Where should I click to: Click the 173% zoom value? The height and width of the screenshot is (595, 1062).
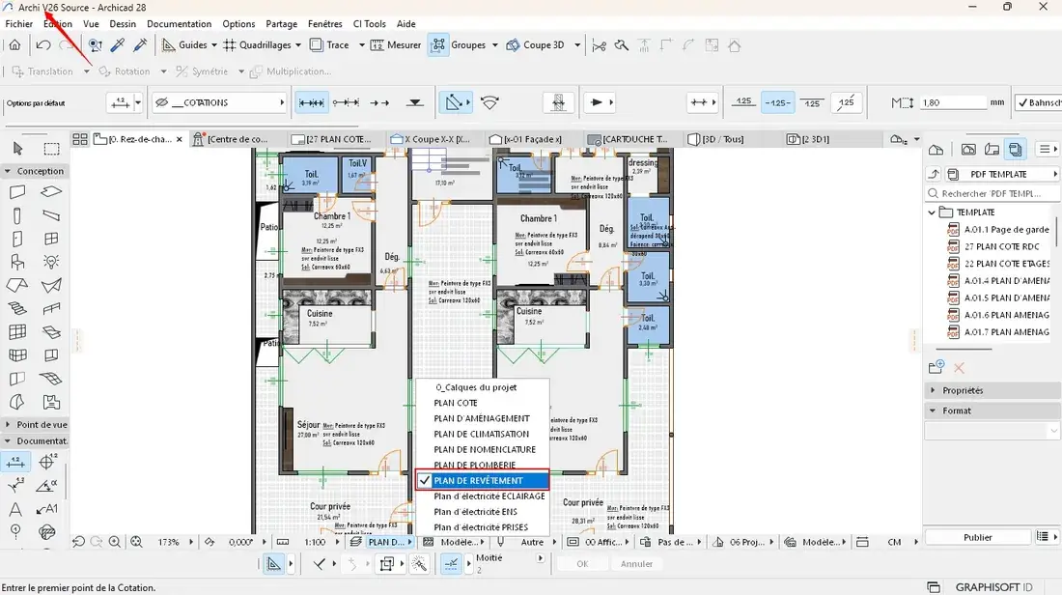coord(168,542)
